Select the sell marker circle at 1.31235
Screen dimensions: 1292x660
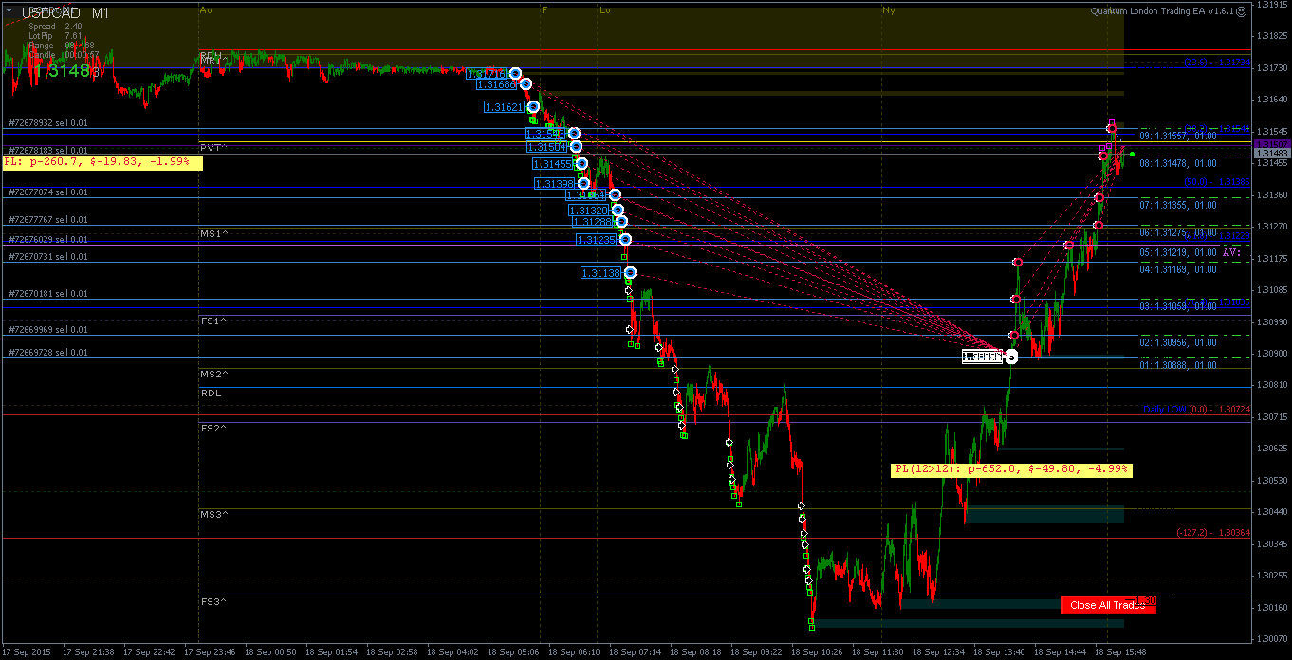pos(625,239)
